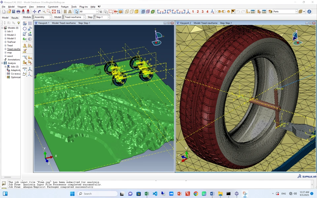This screenshot has height=198, width=317.
Task: Select the Pan View tool
Action: (x=34, y=12)
